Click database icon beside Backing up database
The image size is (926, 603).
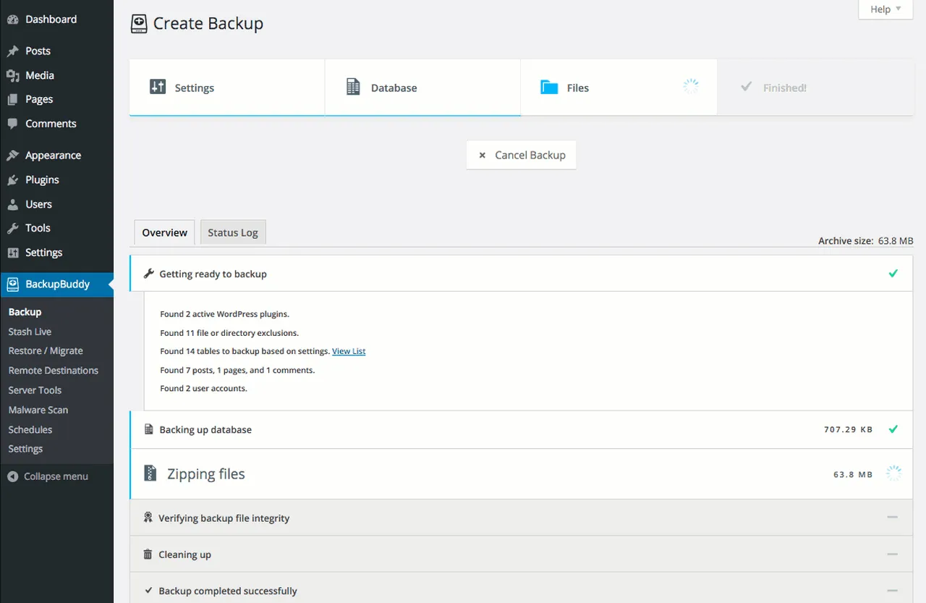point(149,429)
